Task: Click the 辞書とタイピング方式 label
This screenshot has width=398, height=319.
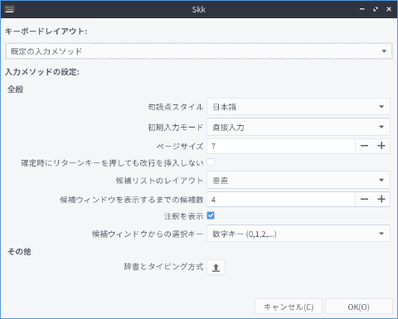Action: (163, 267)
